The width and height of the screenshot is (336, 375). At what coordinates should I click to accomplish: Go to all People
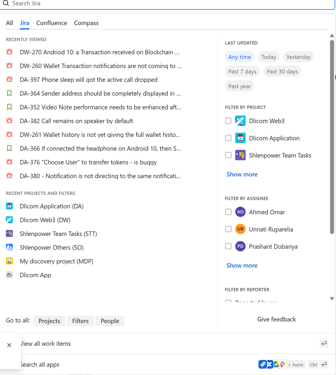(x=110, y=321)
